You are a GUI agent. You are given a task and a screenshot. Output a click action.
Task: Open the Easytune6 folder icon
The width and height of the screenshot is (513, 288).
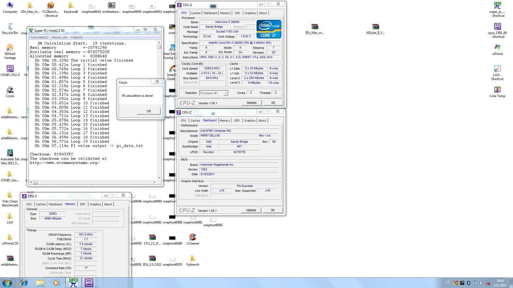[71, 8]
